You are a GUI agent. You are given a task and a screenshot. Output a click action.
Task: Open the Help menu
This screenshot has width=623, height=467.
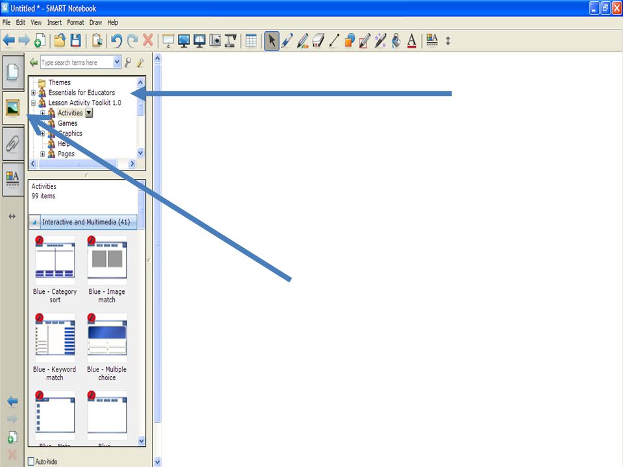point(113,22)
